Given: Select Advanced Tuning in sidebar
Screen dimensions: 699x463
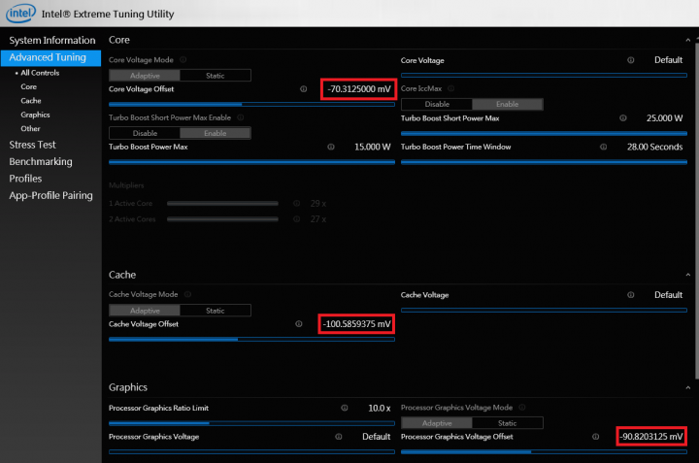Looking at the screenshot, I should (x=50, y=57).
